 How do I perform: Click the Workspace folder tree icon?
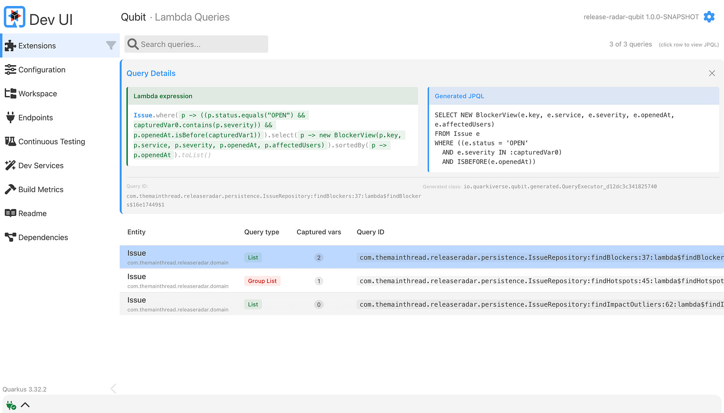pos(10,94)
